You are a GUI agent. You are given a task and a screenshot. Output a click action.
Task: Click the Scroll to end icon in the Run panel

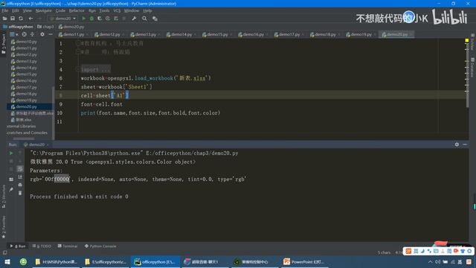click(x=20, y=176)
